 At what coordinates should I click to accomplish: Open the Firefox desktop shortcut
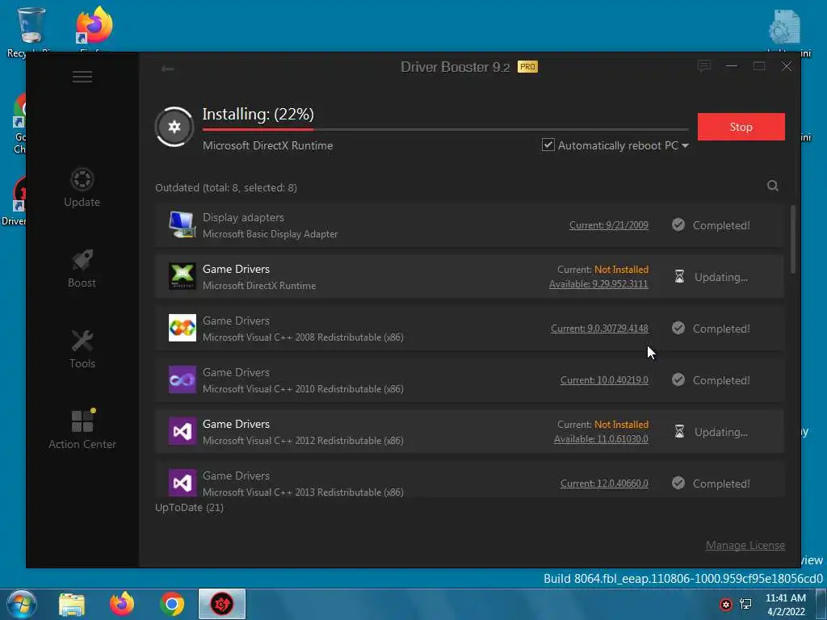pyautogui.click(x=94, y=29)
